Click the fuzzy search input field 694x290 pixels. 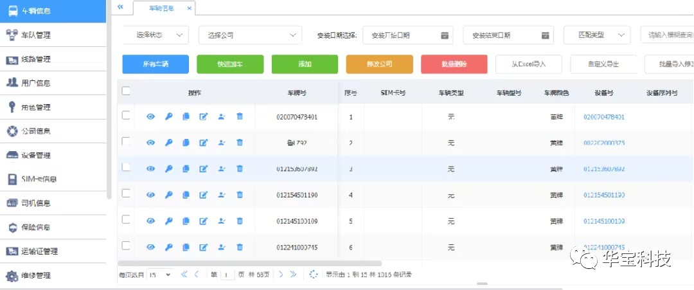click(667, 35)
